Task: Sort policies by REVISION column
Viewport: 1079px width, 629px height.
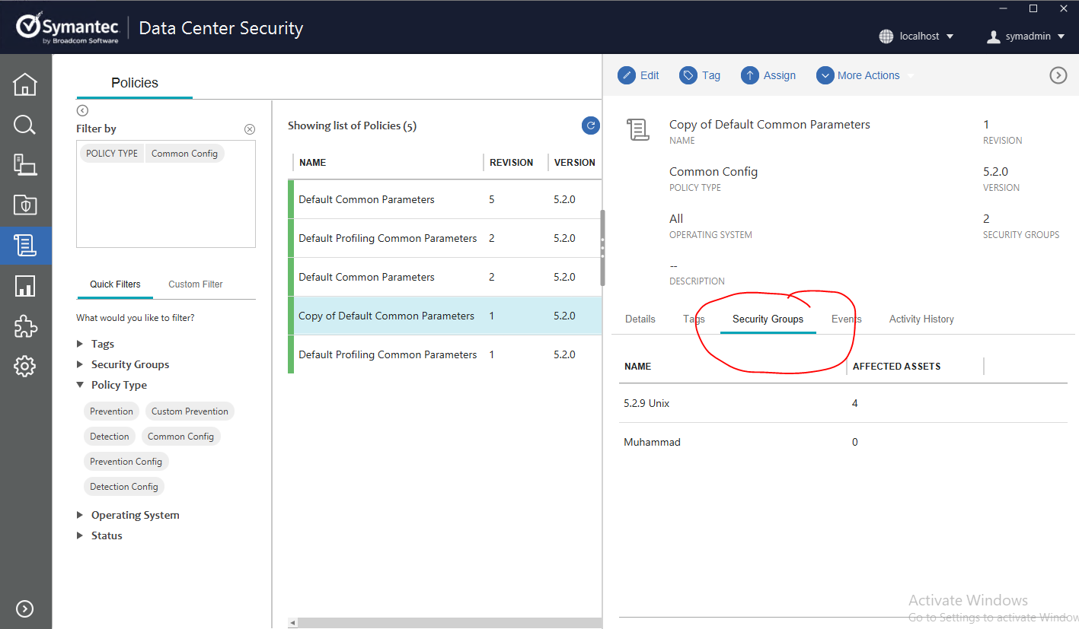Action: pyautogui.click(x=511, y=163)
